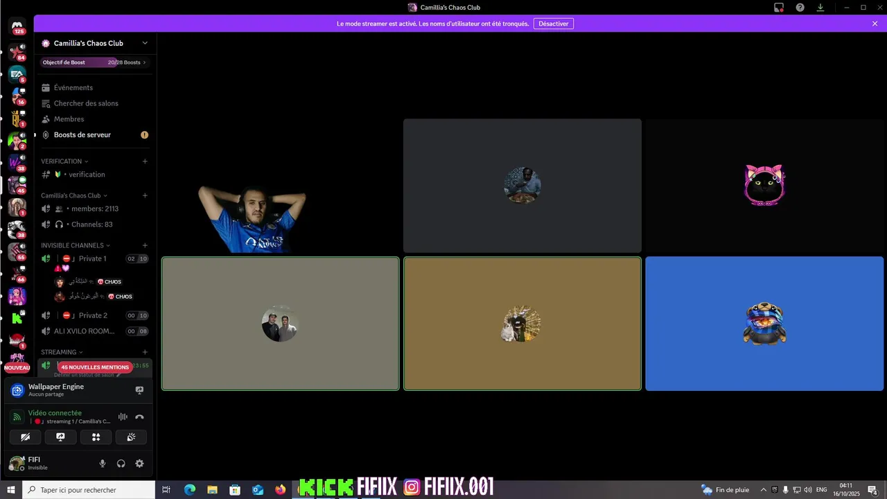Add a channel to Camillia's Chaos Club category
Viewport: 887px width, 499px height.
click(x=145, y=195)
